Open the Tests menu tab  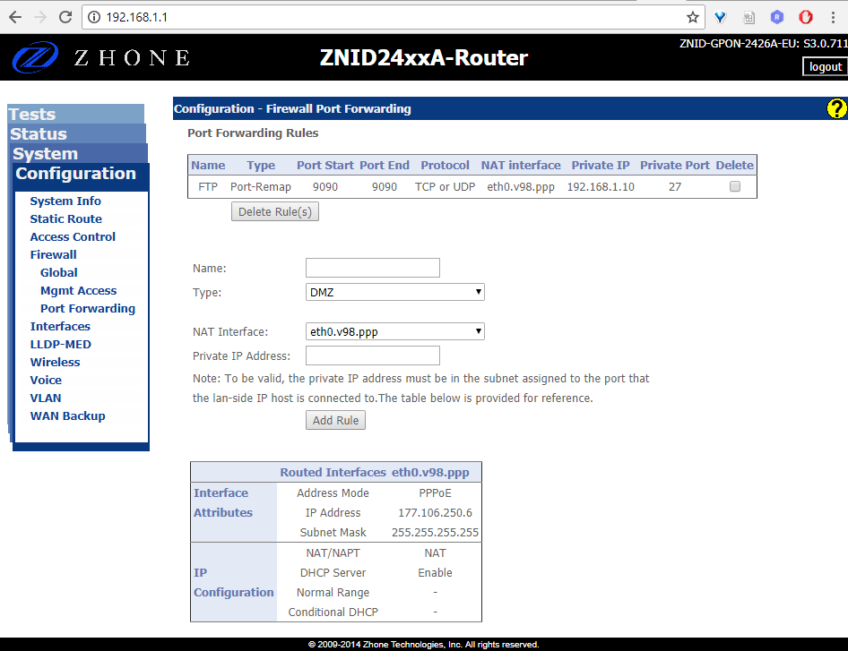click(x=75, y=114)
